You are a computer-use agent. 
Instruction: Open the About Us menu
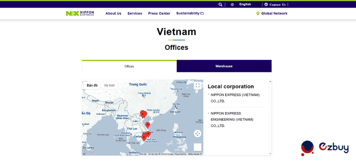click(x=113, y=13)
